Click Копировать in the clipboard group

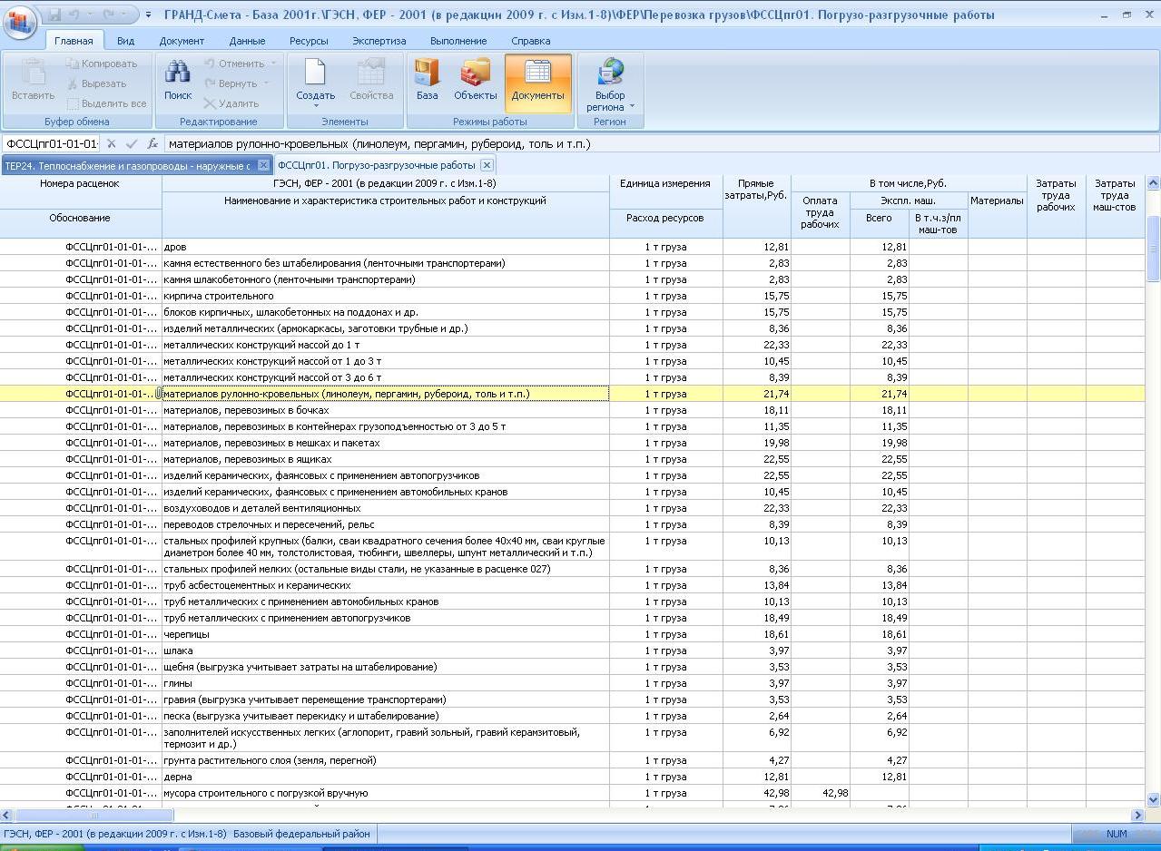tap(102, 64)
